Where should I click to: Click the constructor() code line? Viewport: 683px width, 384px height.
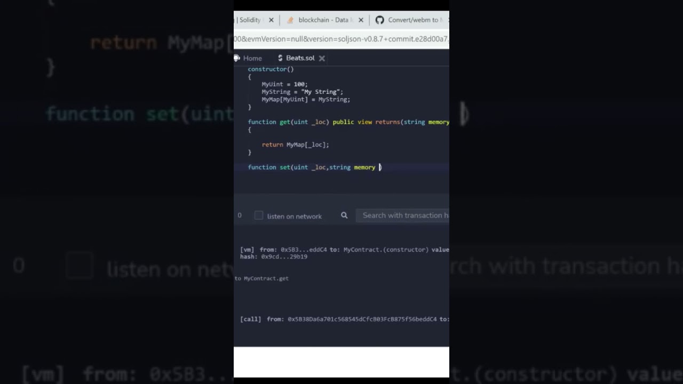(x=271, y=69)
